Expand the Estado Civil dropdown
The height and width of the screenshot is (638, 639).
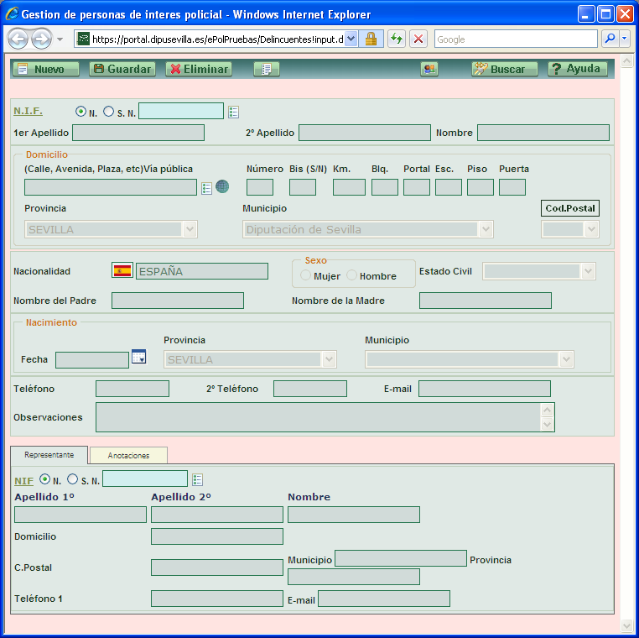pyautogui.click(x=588, y=271)
